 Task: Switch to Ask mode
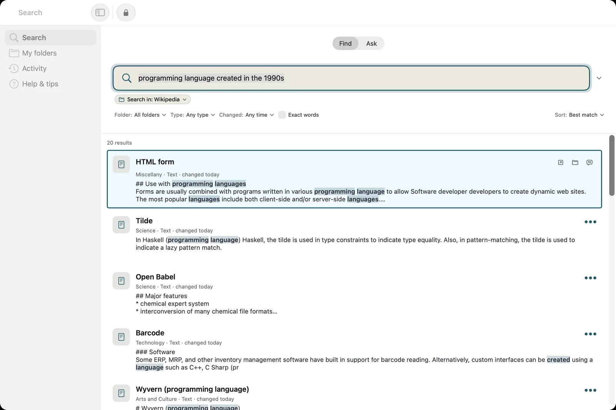point(372,44)
